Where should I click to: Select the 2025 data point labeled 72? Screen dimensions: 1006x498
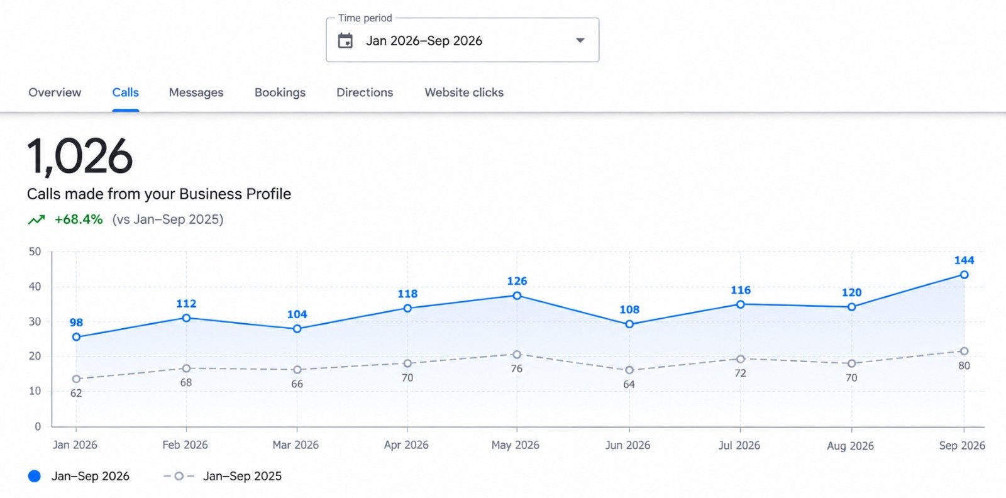(x=741, y=359)
